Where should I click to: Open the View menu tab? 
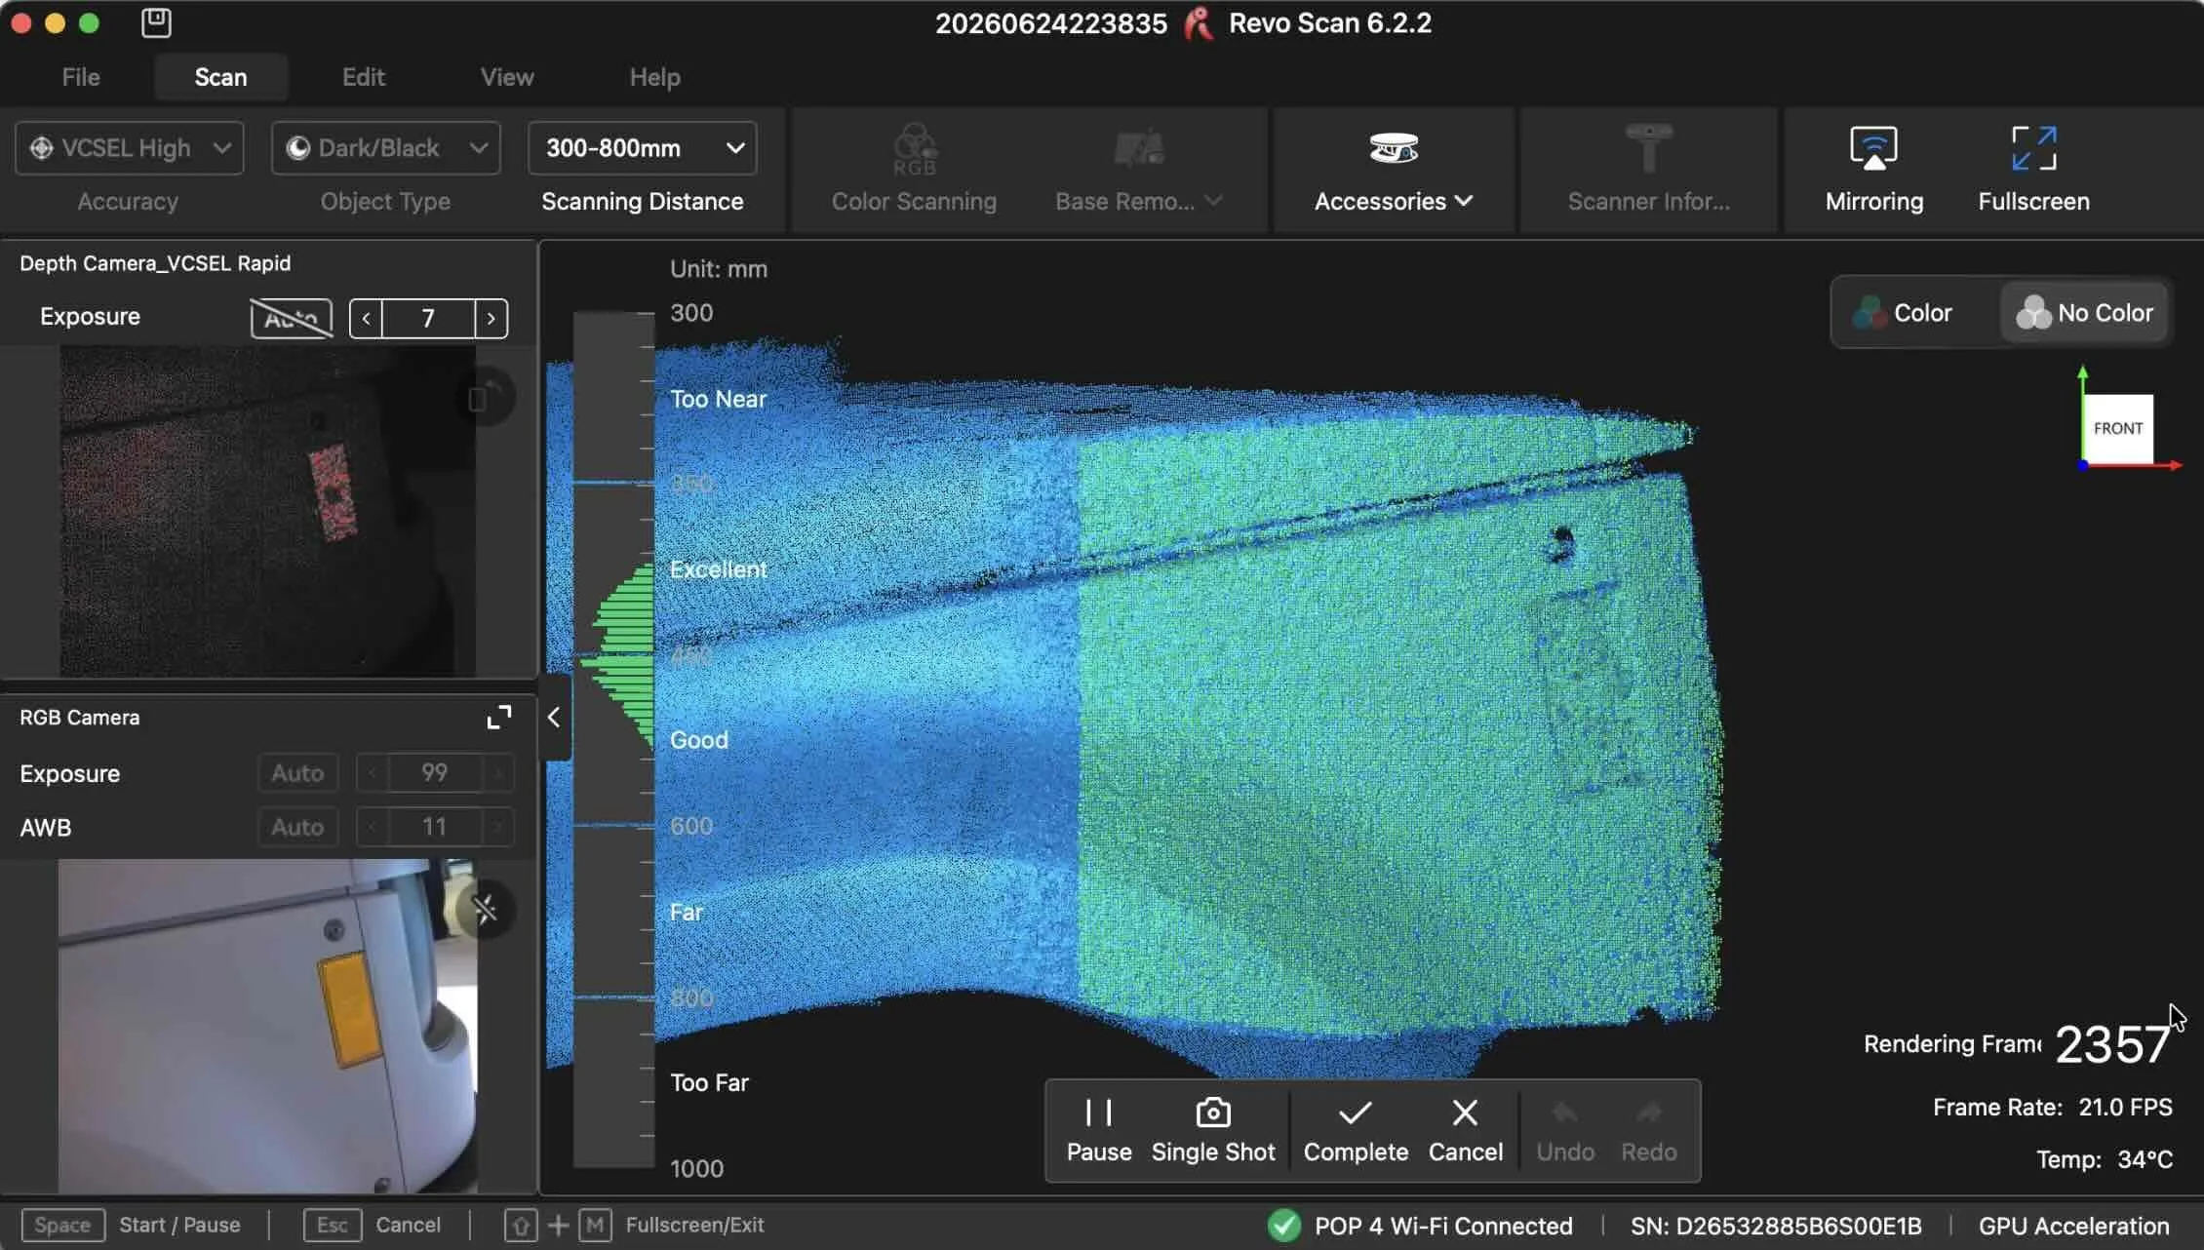pyautogui.click(x=506, y=77)
